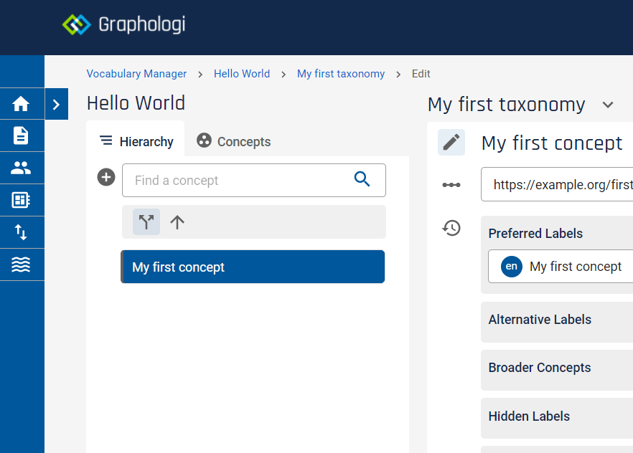The width and height of the screenshot is (633, 453).
Task: Click the three-dots relation icon
Action: point(451,185)
